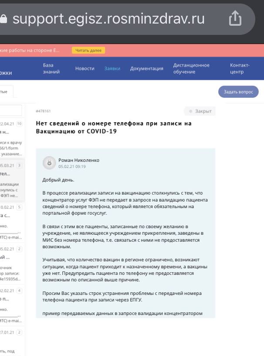Click the "Задать вопрос" button

click(x=238, y=92)
